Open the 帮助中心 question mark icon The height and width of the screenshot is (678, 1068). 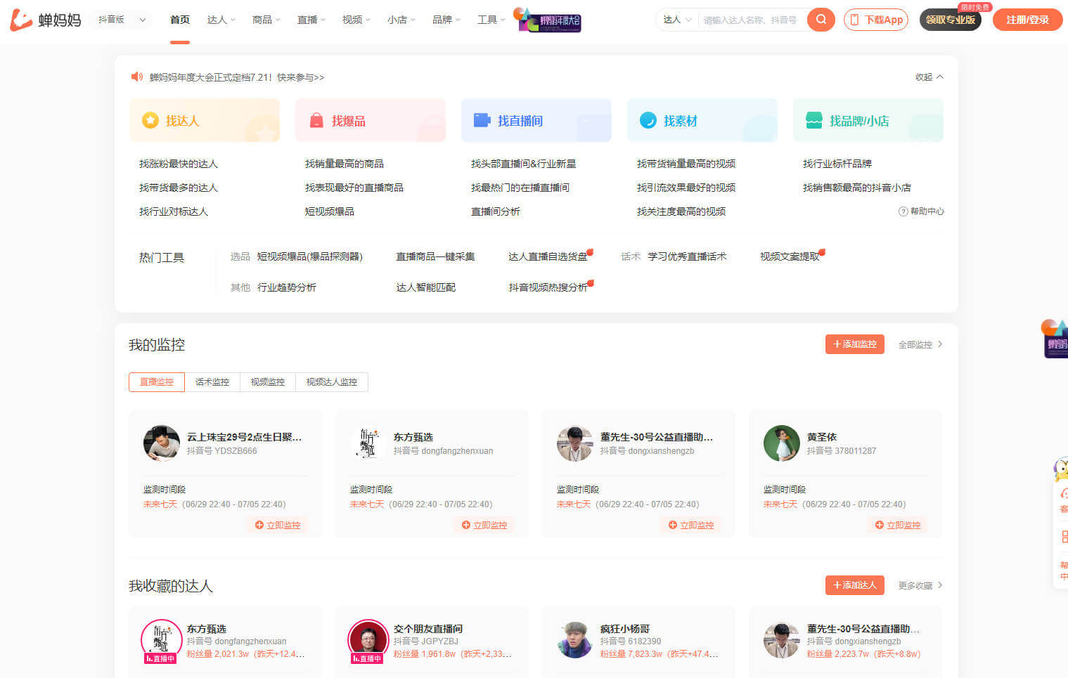point(903,211)
